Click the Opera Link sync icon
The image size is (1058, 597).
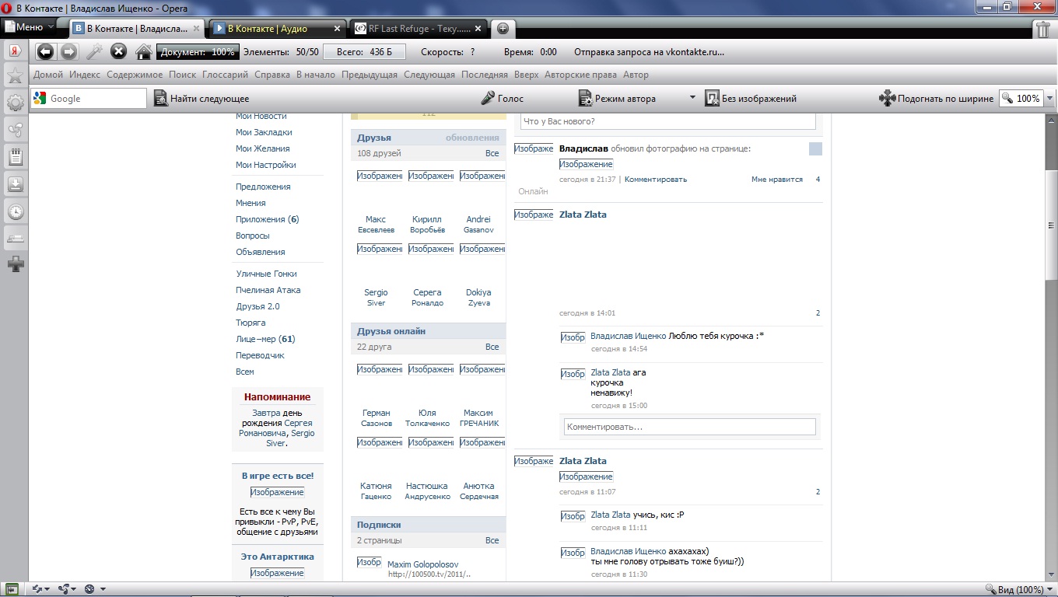pyautogui.click(x=37, y=589)
